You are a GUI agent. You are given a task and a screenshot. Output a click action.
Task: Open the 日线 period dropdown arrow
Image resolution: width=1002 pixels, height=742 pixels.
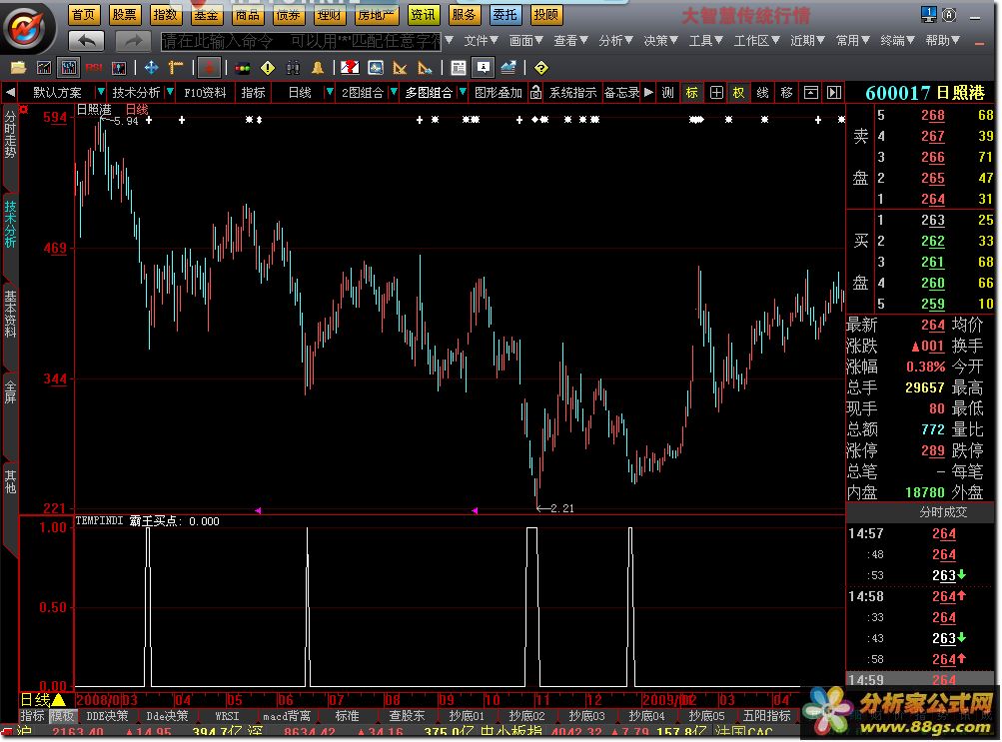pyautogui.click(x=329, y=93)
